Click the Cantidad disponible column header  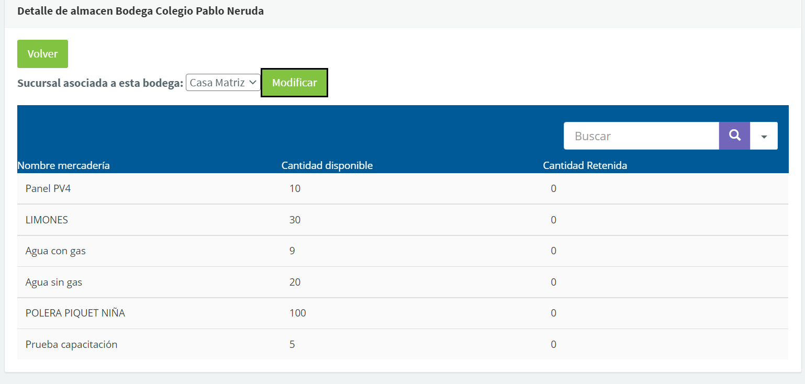(x=327, y=165)
